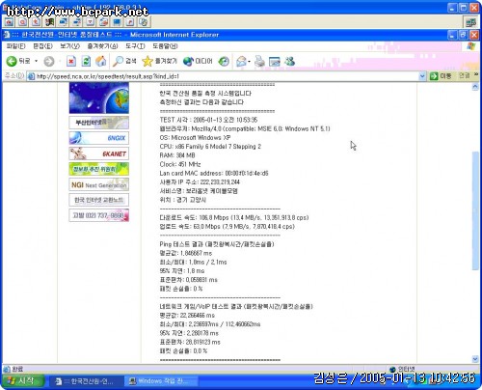Open the 도구(T) menu

[135, 46]
